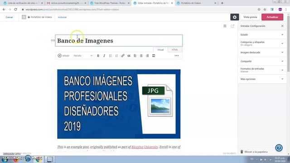Switch to the Visual editor tab
Image resolution: width=290 pixels, height=163 pixels.
pos(160,50)
